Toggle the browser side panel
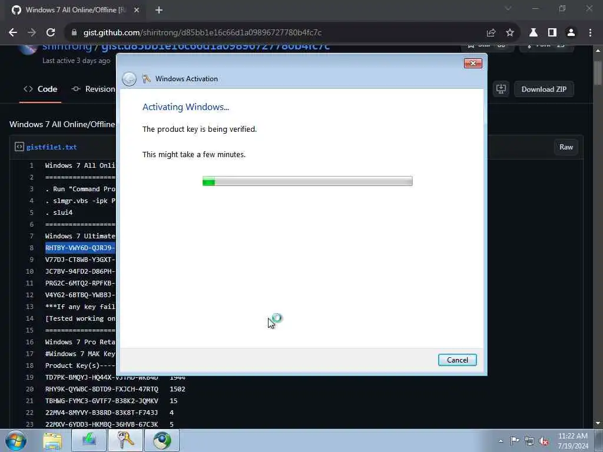The height and width of the screenshot is (452, 603). click(552, 33)
